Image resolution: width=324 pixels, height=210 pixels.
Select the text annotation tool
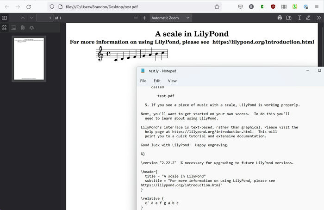(299, 18)
